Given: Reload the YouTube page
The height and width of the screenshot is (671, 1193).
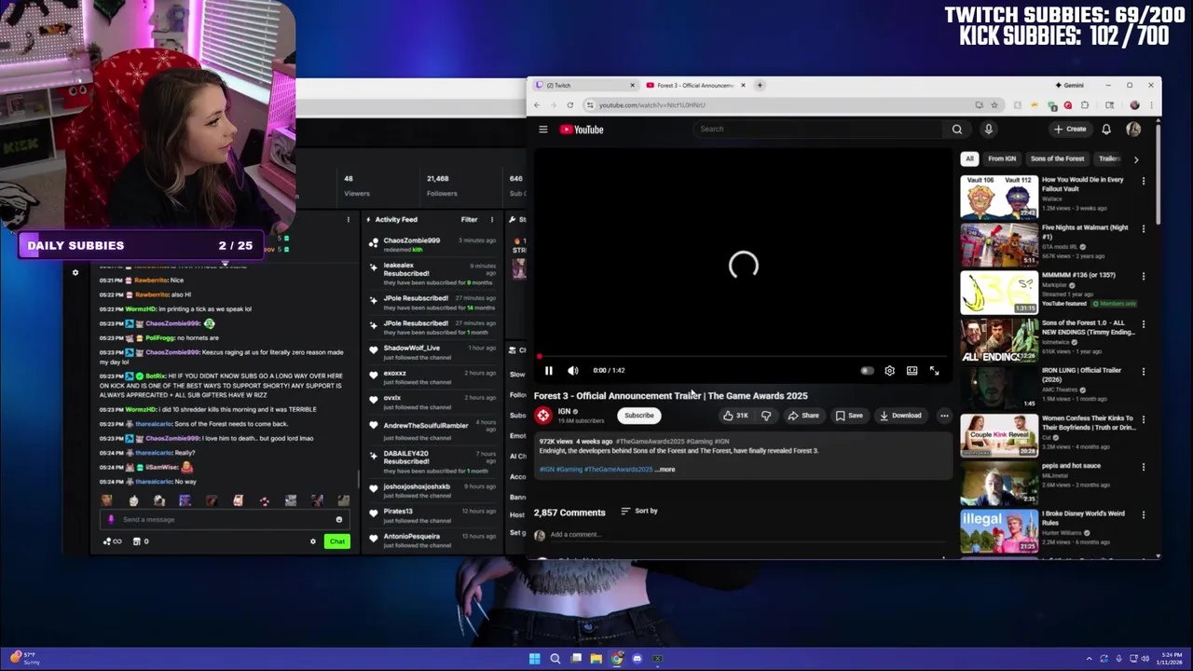Looking at the screenshot, I should [570, 105].
